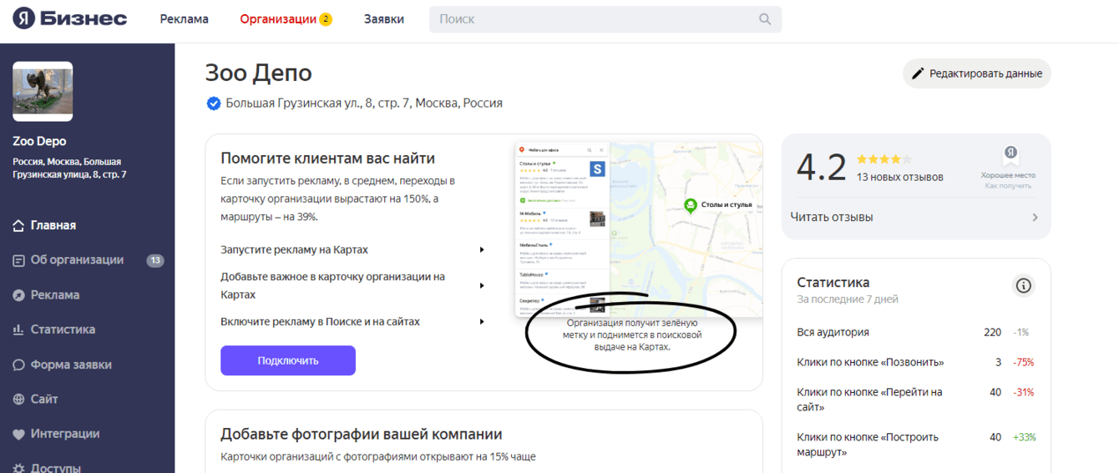Open the Заявки top menu
The width and height of the screenshot is (1119, 473).
384,19
